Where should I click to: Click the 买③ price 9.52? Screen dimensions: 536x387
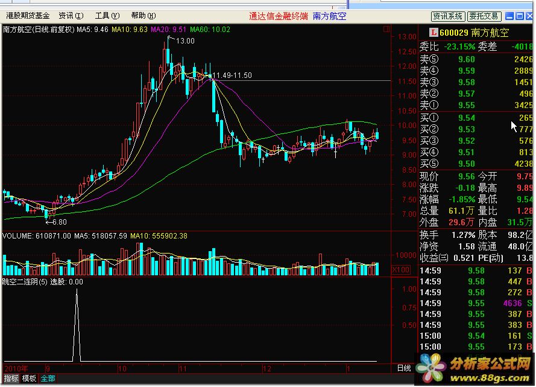[466, 141]
